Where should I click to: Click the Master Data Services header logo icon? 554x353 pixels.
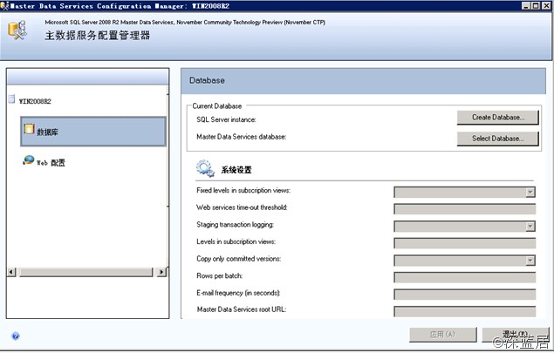[17, 31]
